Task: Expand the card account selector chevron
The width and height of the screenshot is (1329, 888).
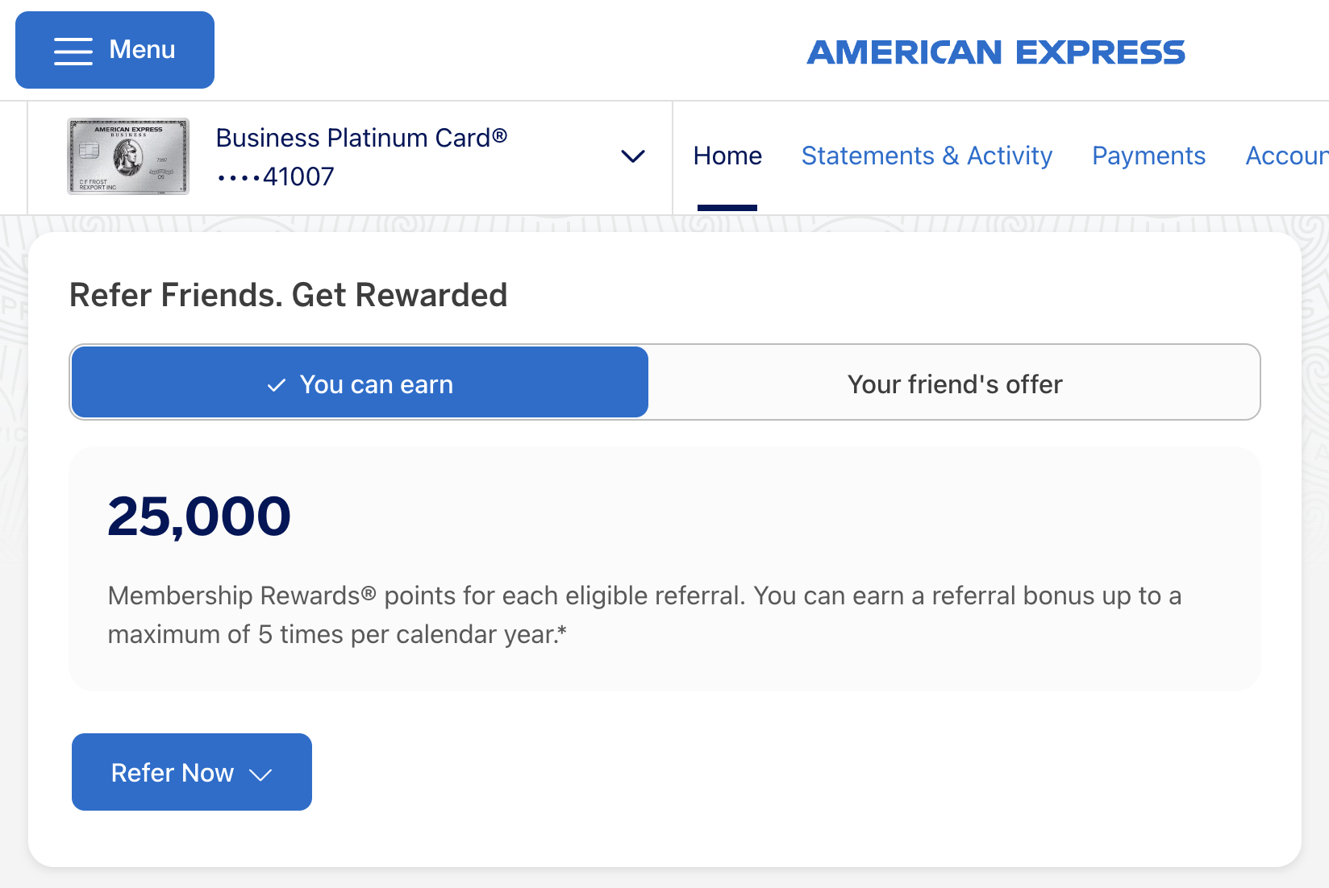Action: (x=633, y=156)
